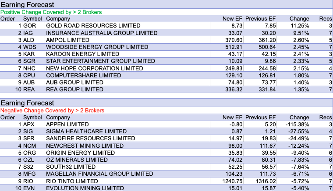
Task: Click the REA GROUP LIMITED company name
Action: (74, 89)
